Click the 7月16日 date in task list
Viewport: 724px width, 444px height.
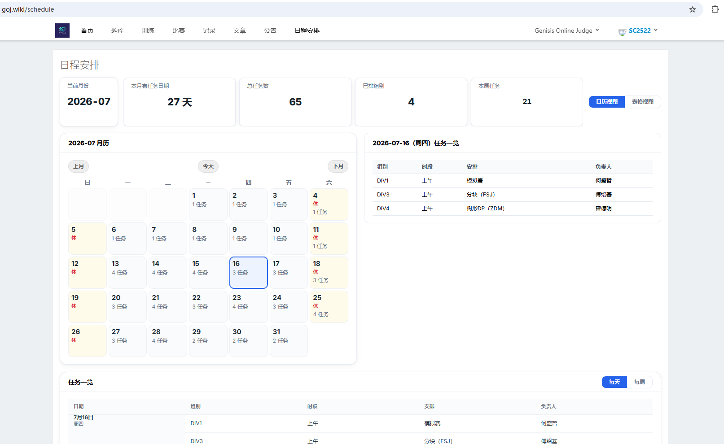83,418
